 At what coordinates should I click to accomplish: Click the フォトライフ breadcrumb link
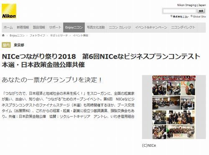pyautogui.click(x=37, y=36)
